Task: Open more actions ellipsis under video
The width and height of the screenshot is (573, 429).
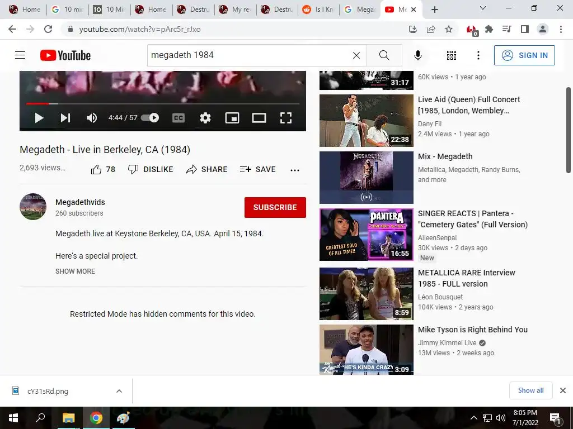Action: (x=295, y=170)
